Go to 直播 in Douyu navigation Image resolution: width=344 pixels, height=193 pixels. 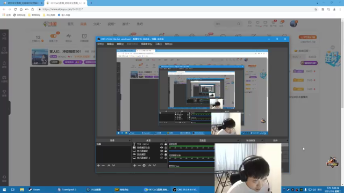(83, 24)
